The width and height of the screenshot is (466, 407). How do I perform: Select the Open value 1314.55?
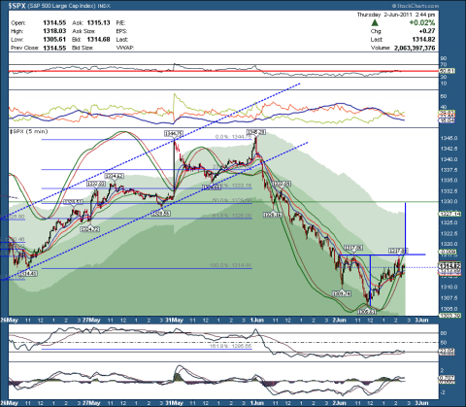54,22
